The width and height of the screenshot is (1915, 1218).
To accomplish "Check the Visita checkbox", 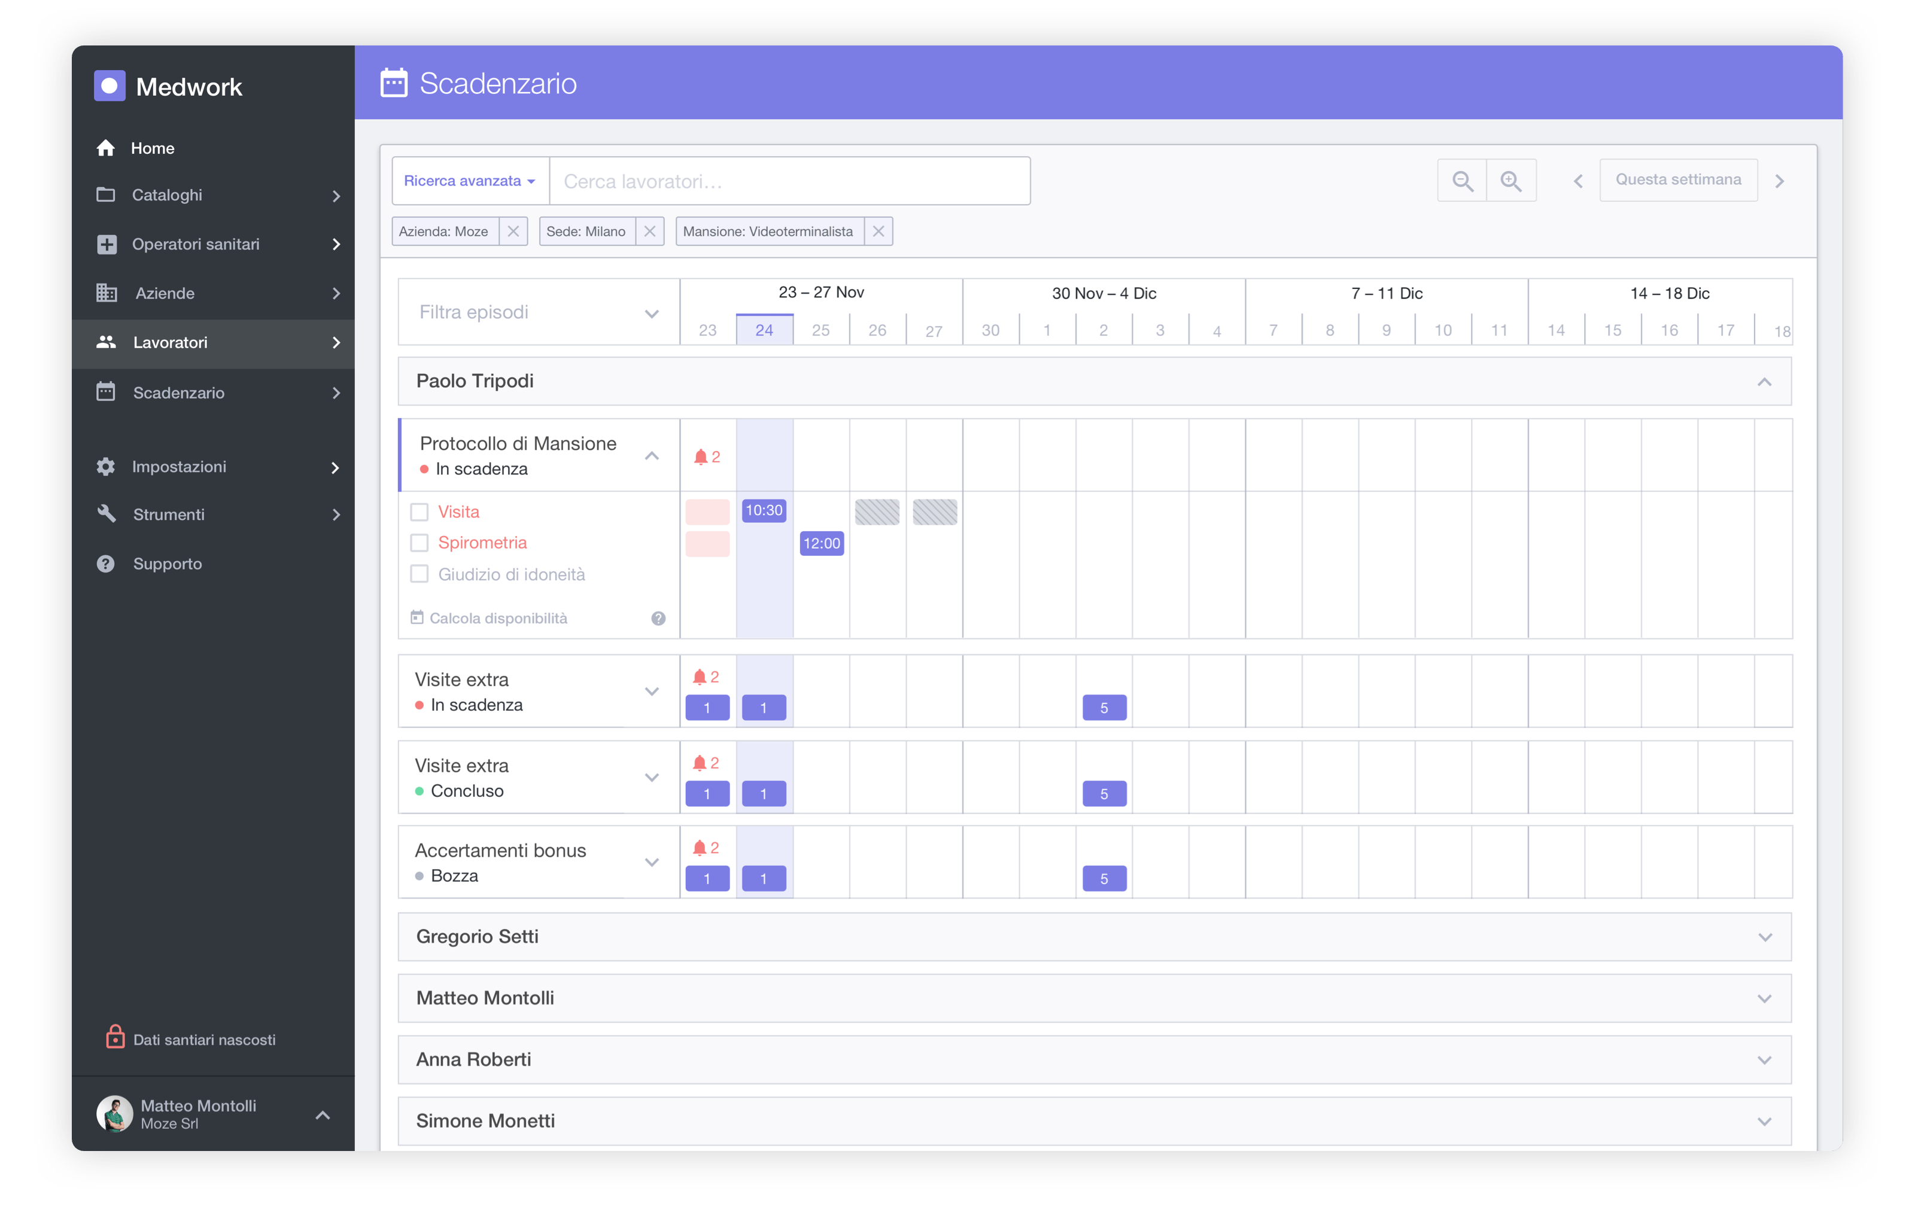I will pos(419,512).
